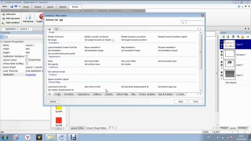The image size is (251, 141).
Task: Toggle lock icon of Layer 3
Action: [222, 75]
